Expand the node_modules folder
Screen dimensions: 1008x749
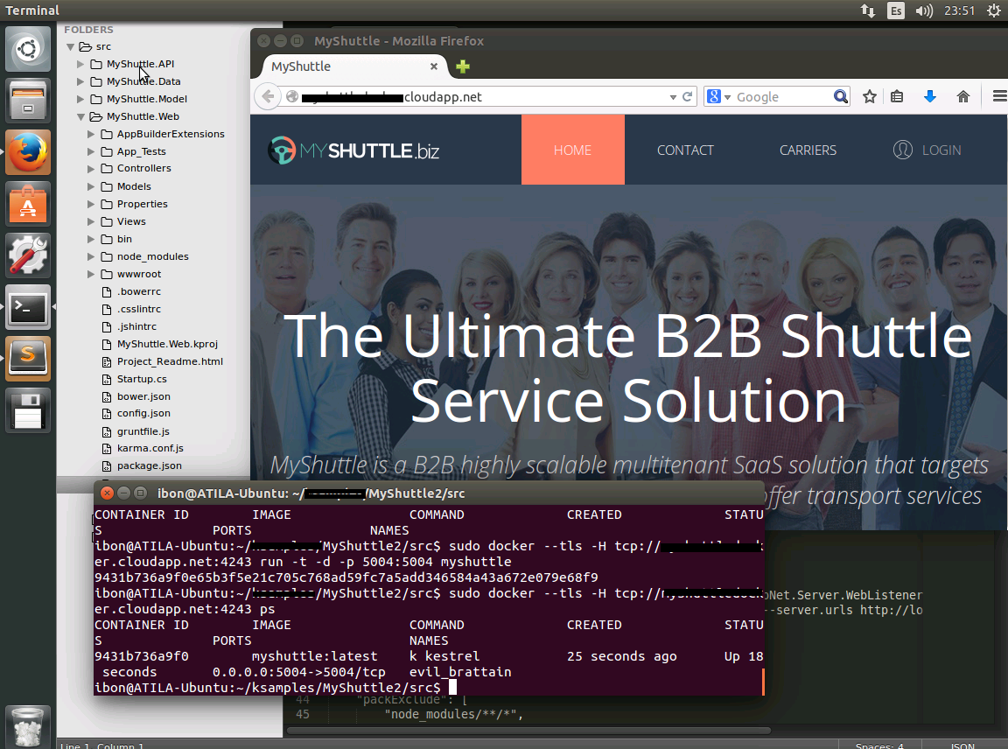point(91,256)
